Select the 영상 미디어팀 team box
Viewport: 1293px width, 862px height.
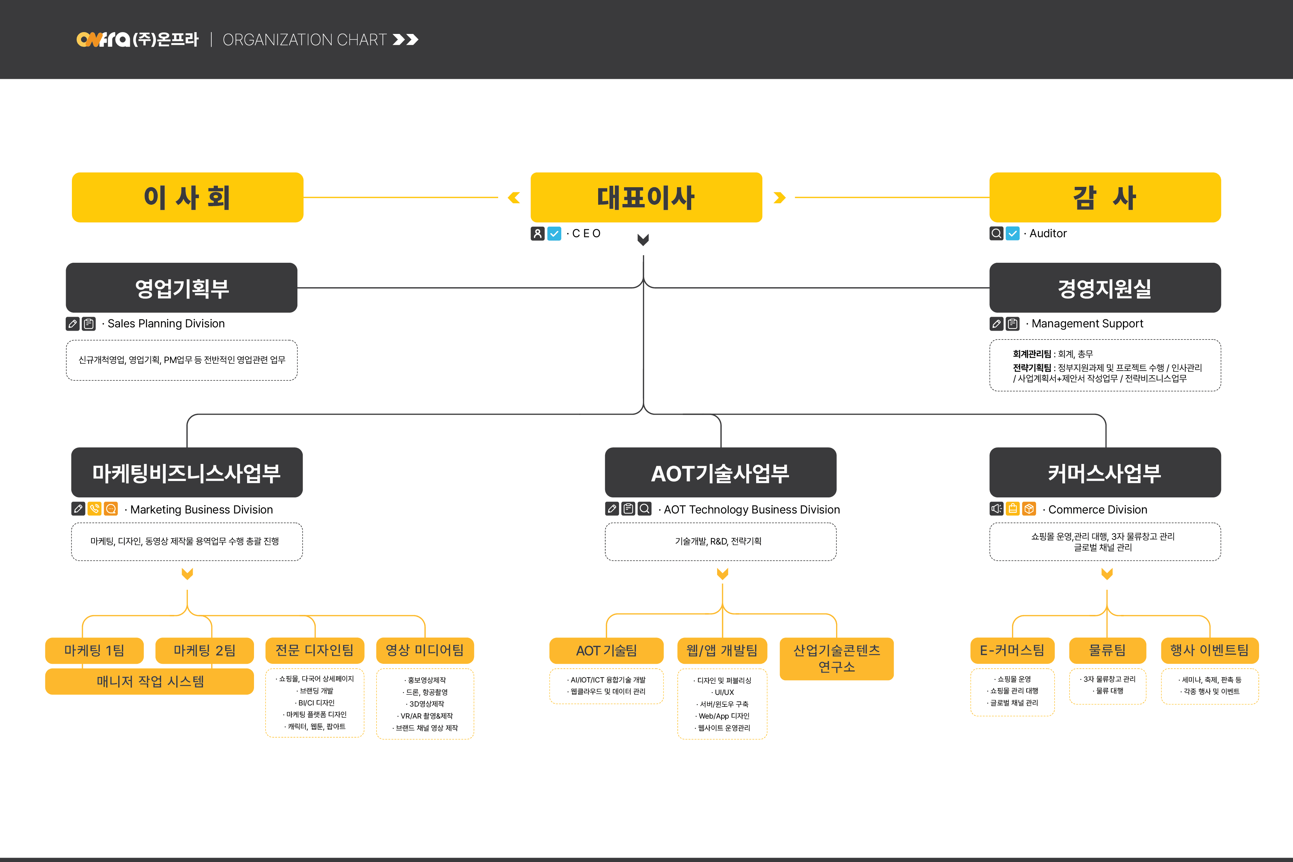point(425,650)
